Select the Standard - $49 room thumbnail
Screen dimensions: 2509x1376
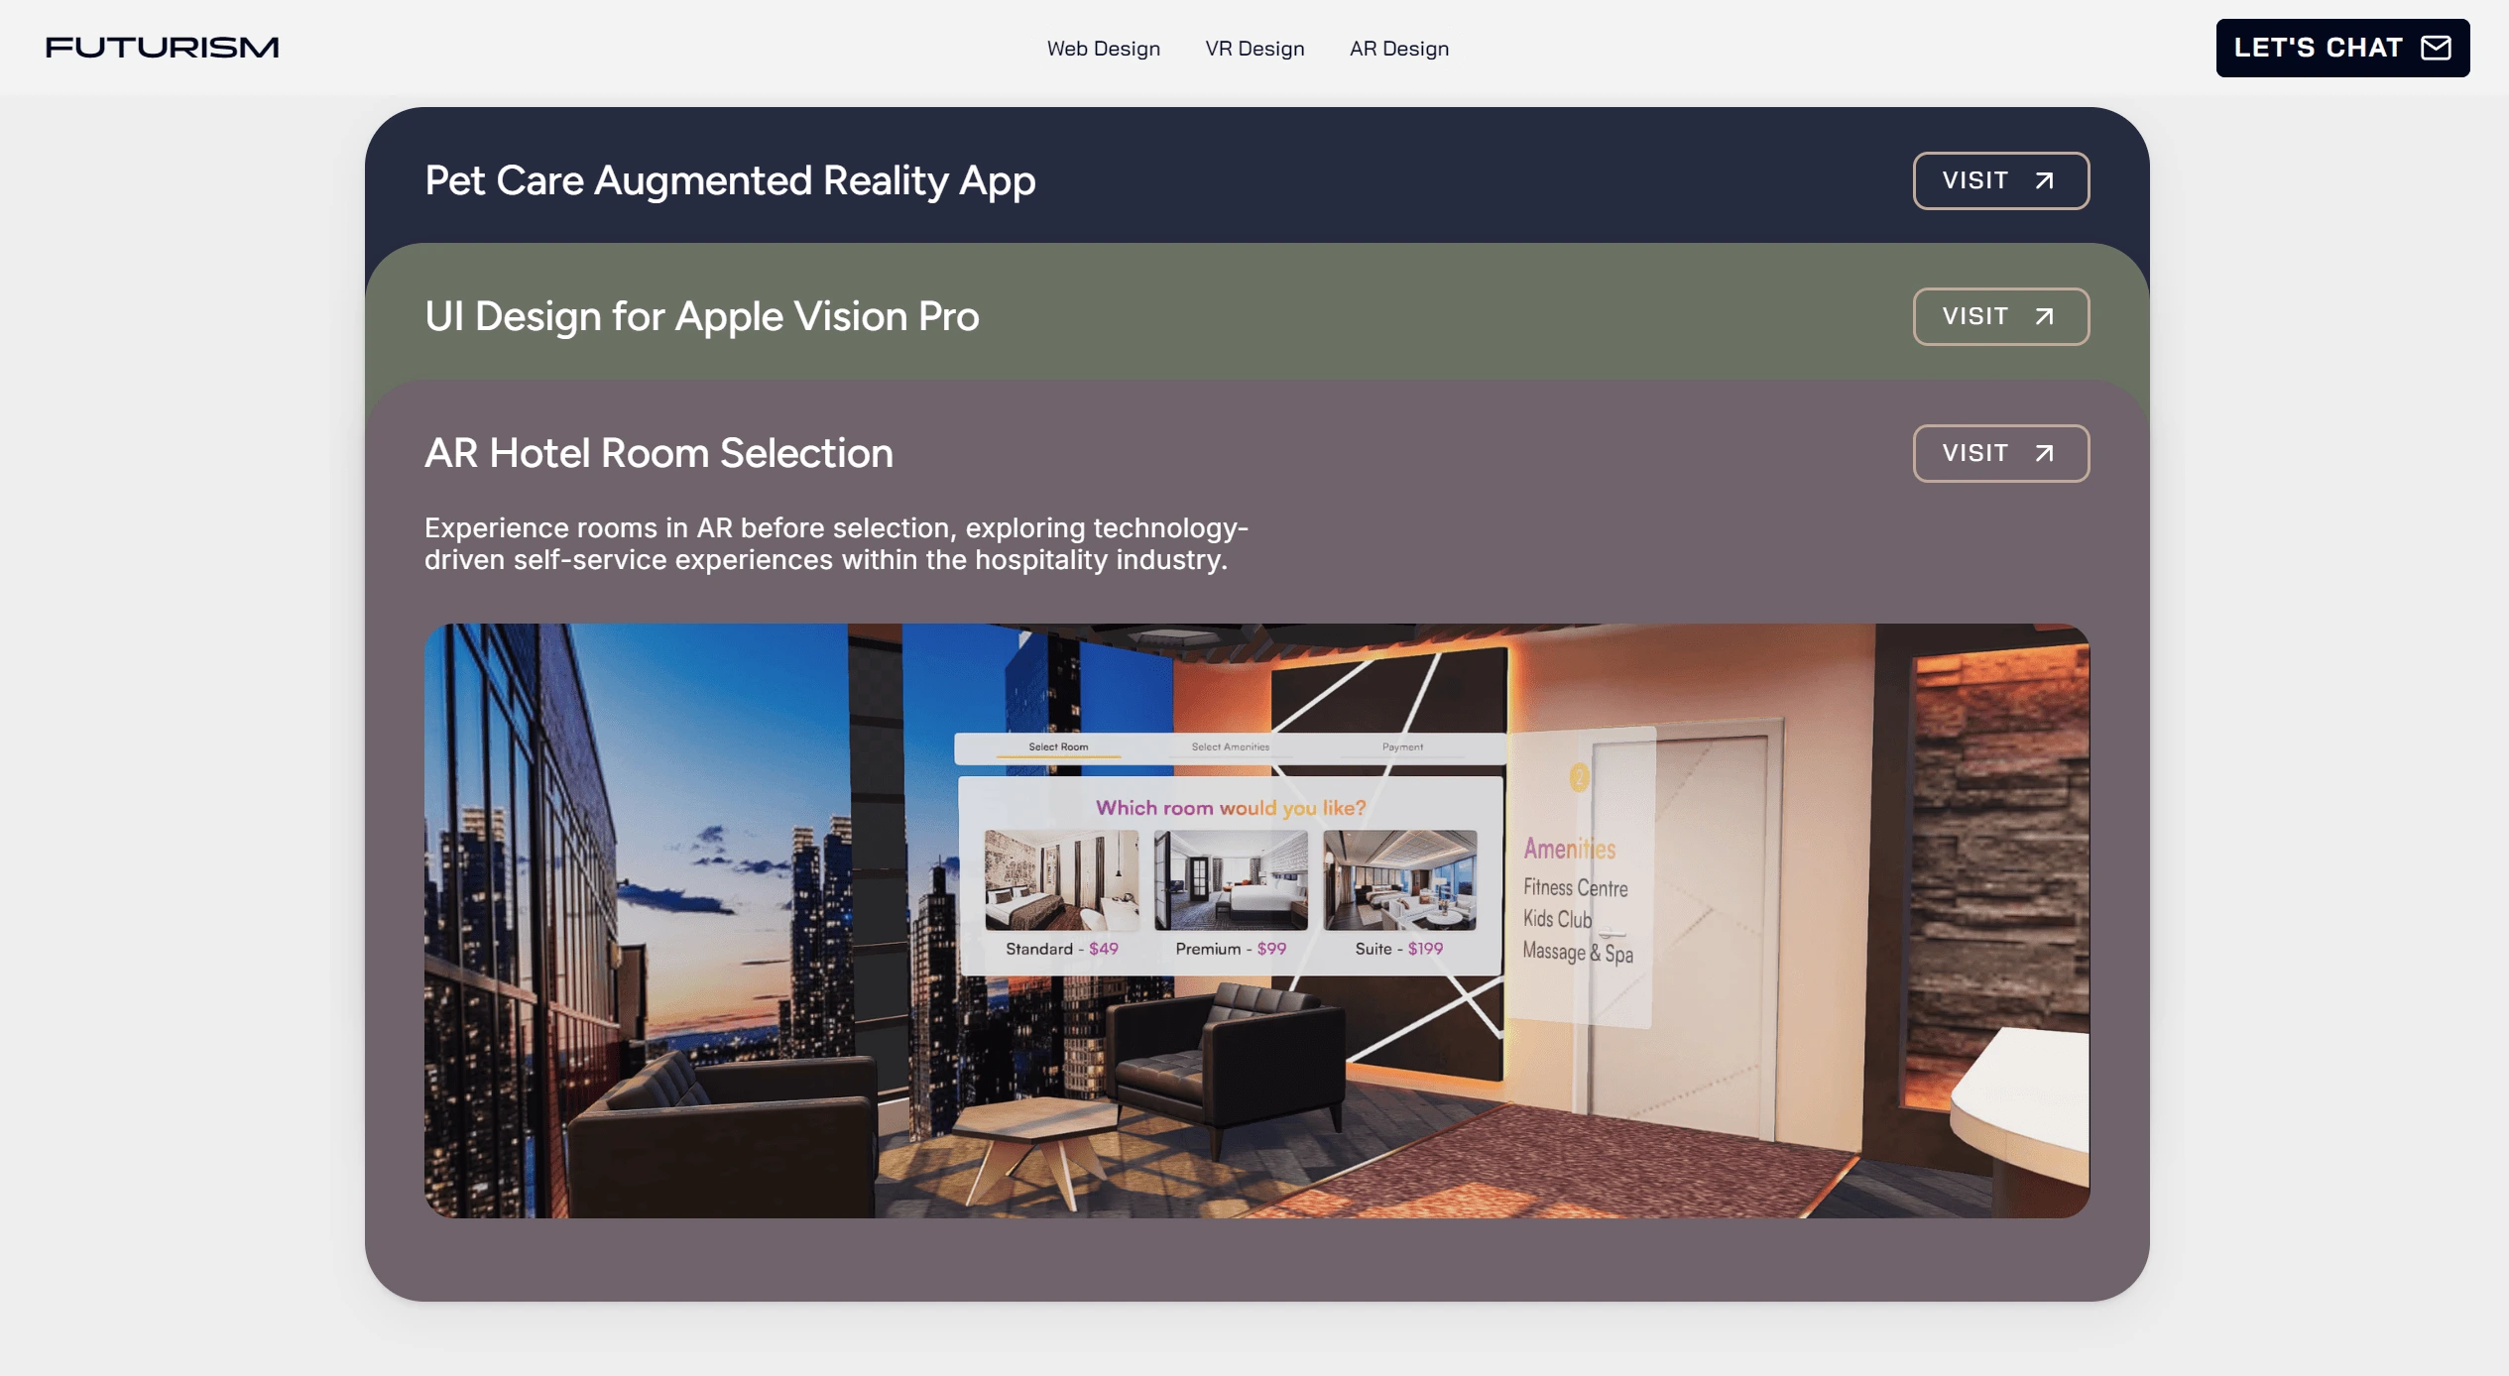(x=1061, y=880)
